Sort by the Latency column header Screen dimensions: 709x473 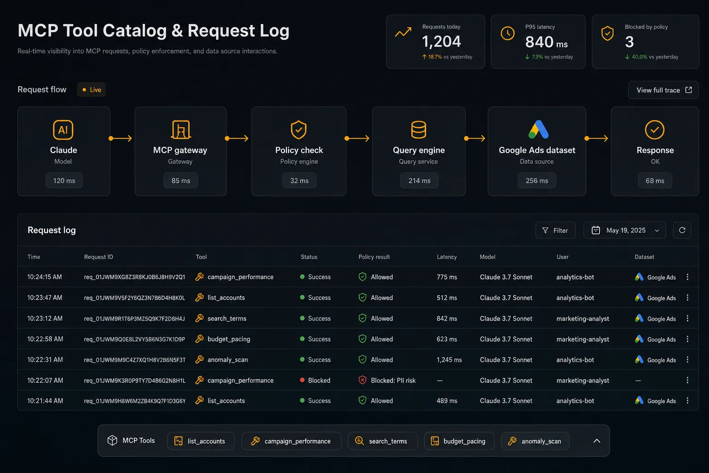(447, 257)
